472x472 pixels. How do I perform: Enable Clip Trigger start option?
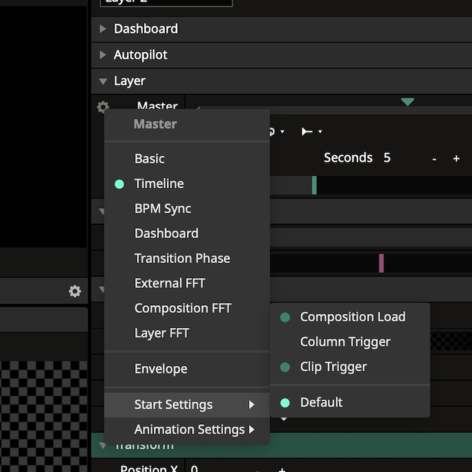click(333, 367)
